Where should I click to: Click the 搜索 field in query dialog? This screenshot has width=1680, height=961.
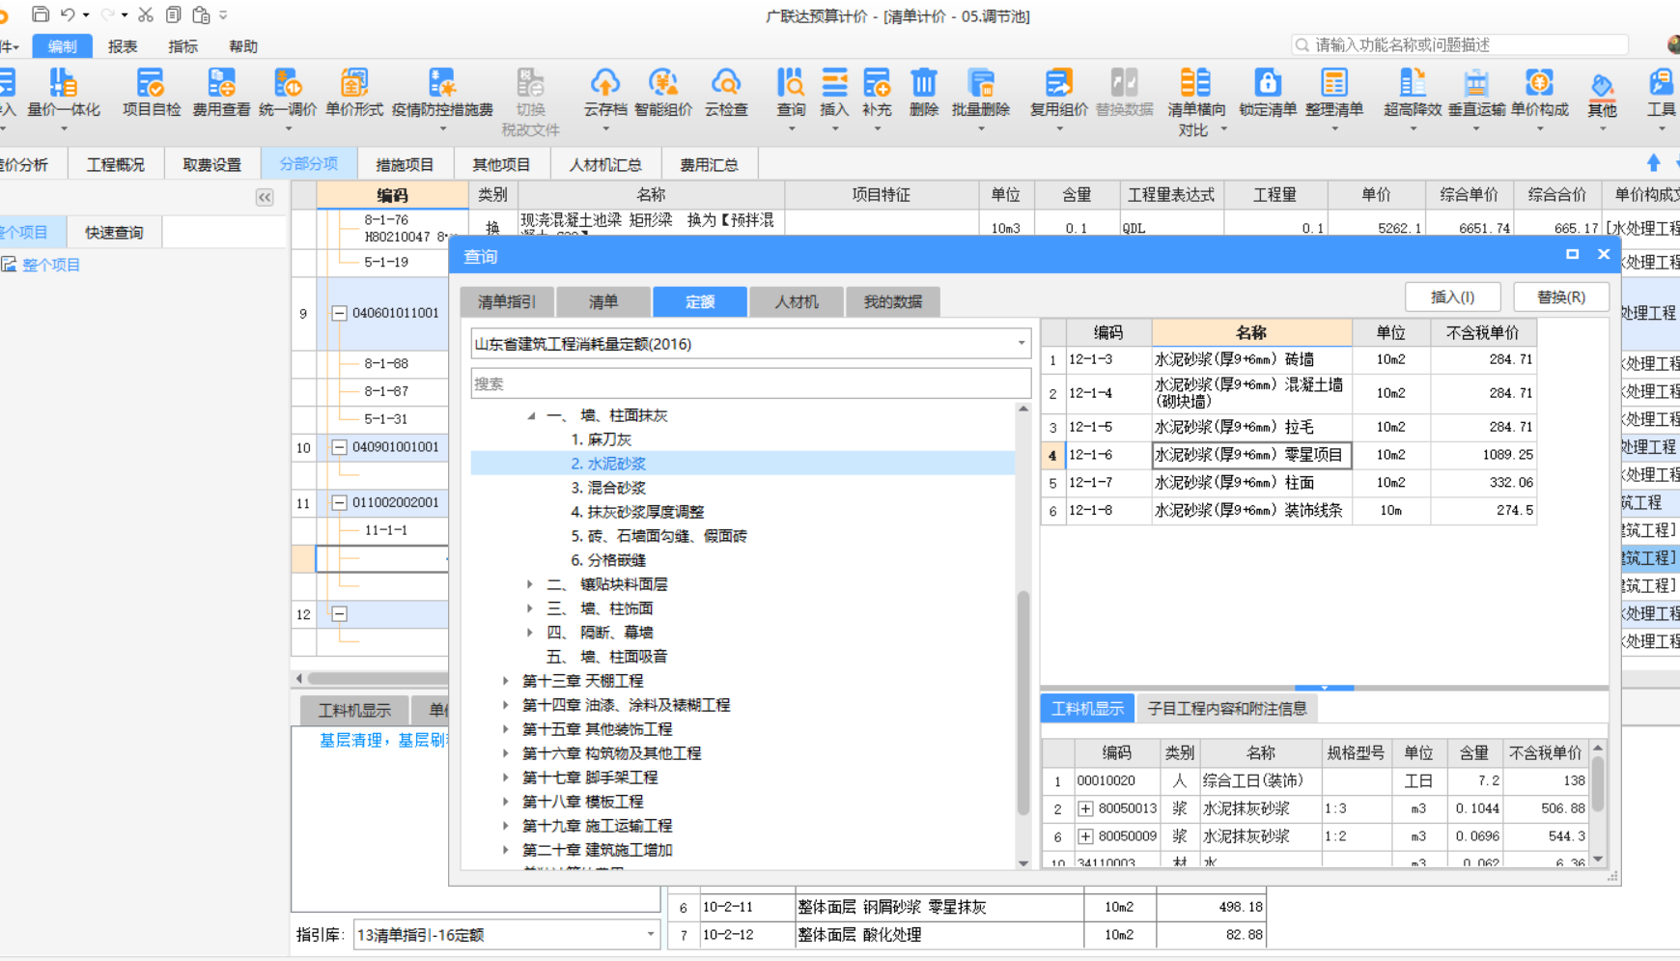pos(750,383)
